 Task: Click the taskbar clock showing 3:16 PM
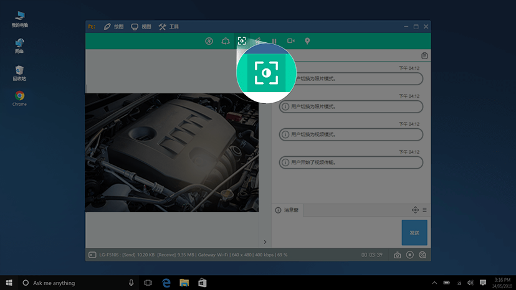(502, 283)
